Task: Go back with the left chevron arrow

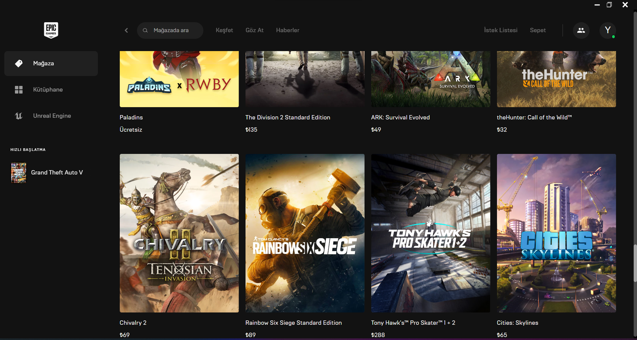Action: tap(126, 30)
